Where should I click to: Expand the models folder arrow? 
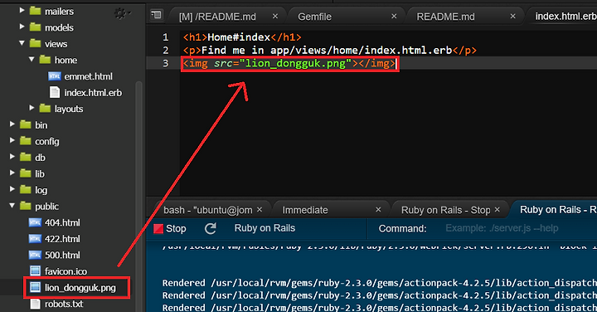click(22, 27)
